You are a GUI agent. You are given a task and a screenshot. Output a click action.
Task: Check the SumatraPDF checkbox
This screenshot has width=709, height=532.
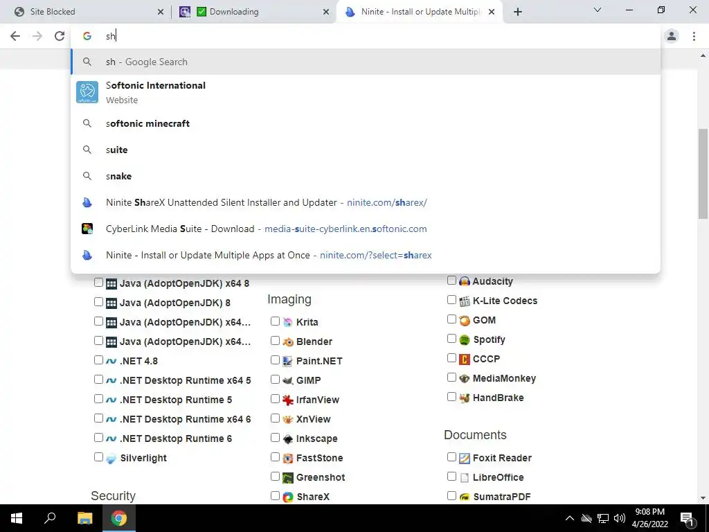tap(451, 496)
